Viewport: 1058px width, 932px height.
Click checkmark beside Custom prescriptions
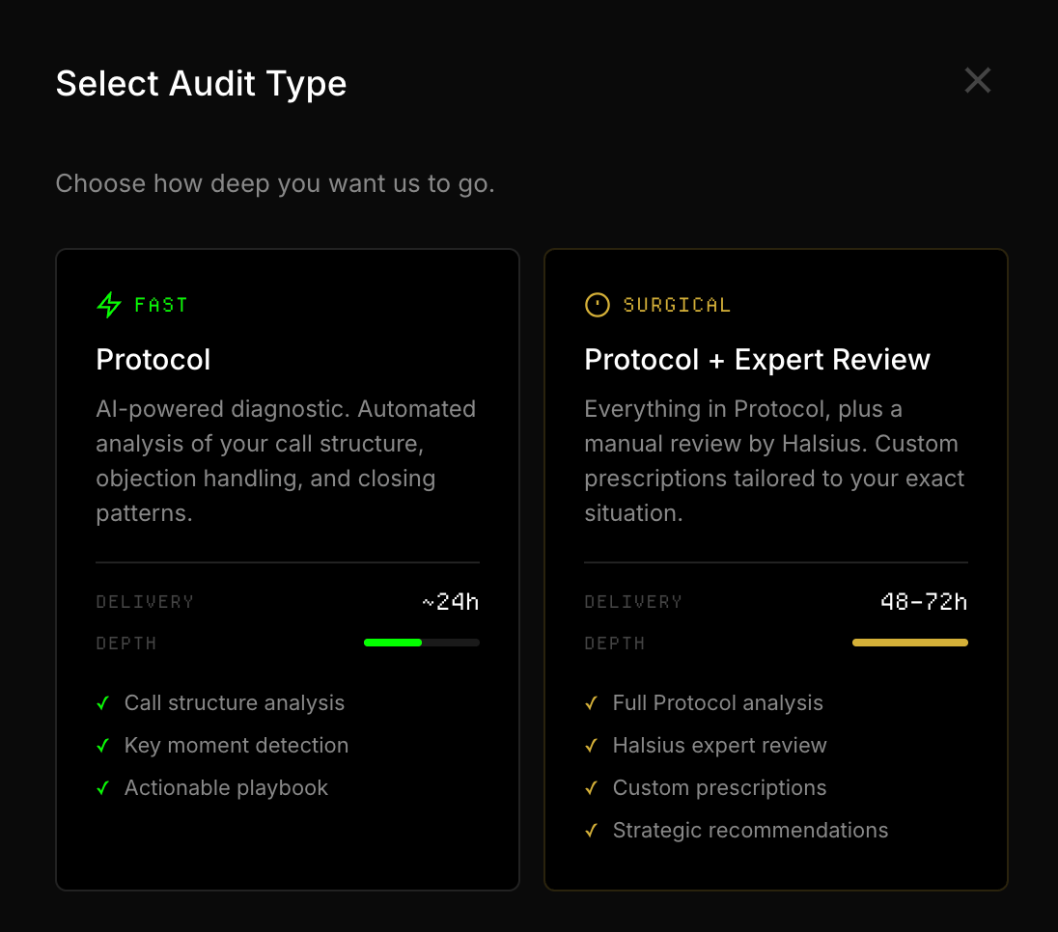(x=592, y=788)
